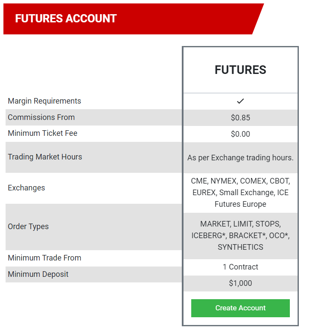Image resolution: width=310 pixels, height=334 pixels.
Task: Select the Margin Requirements row label
Action: [x=45, y=101]
